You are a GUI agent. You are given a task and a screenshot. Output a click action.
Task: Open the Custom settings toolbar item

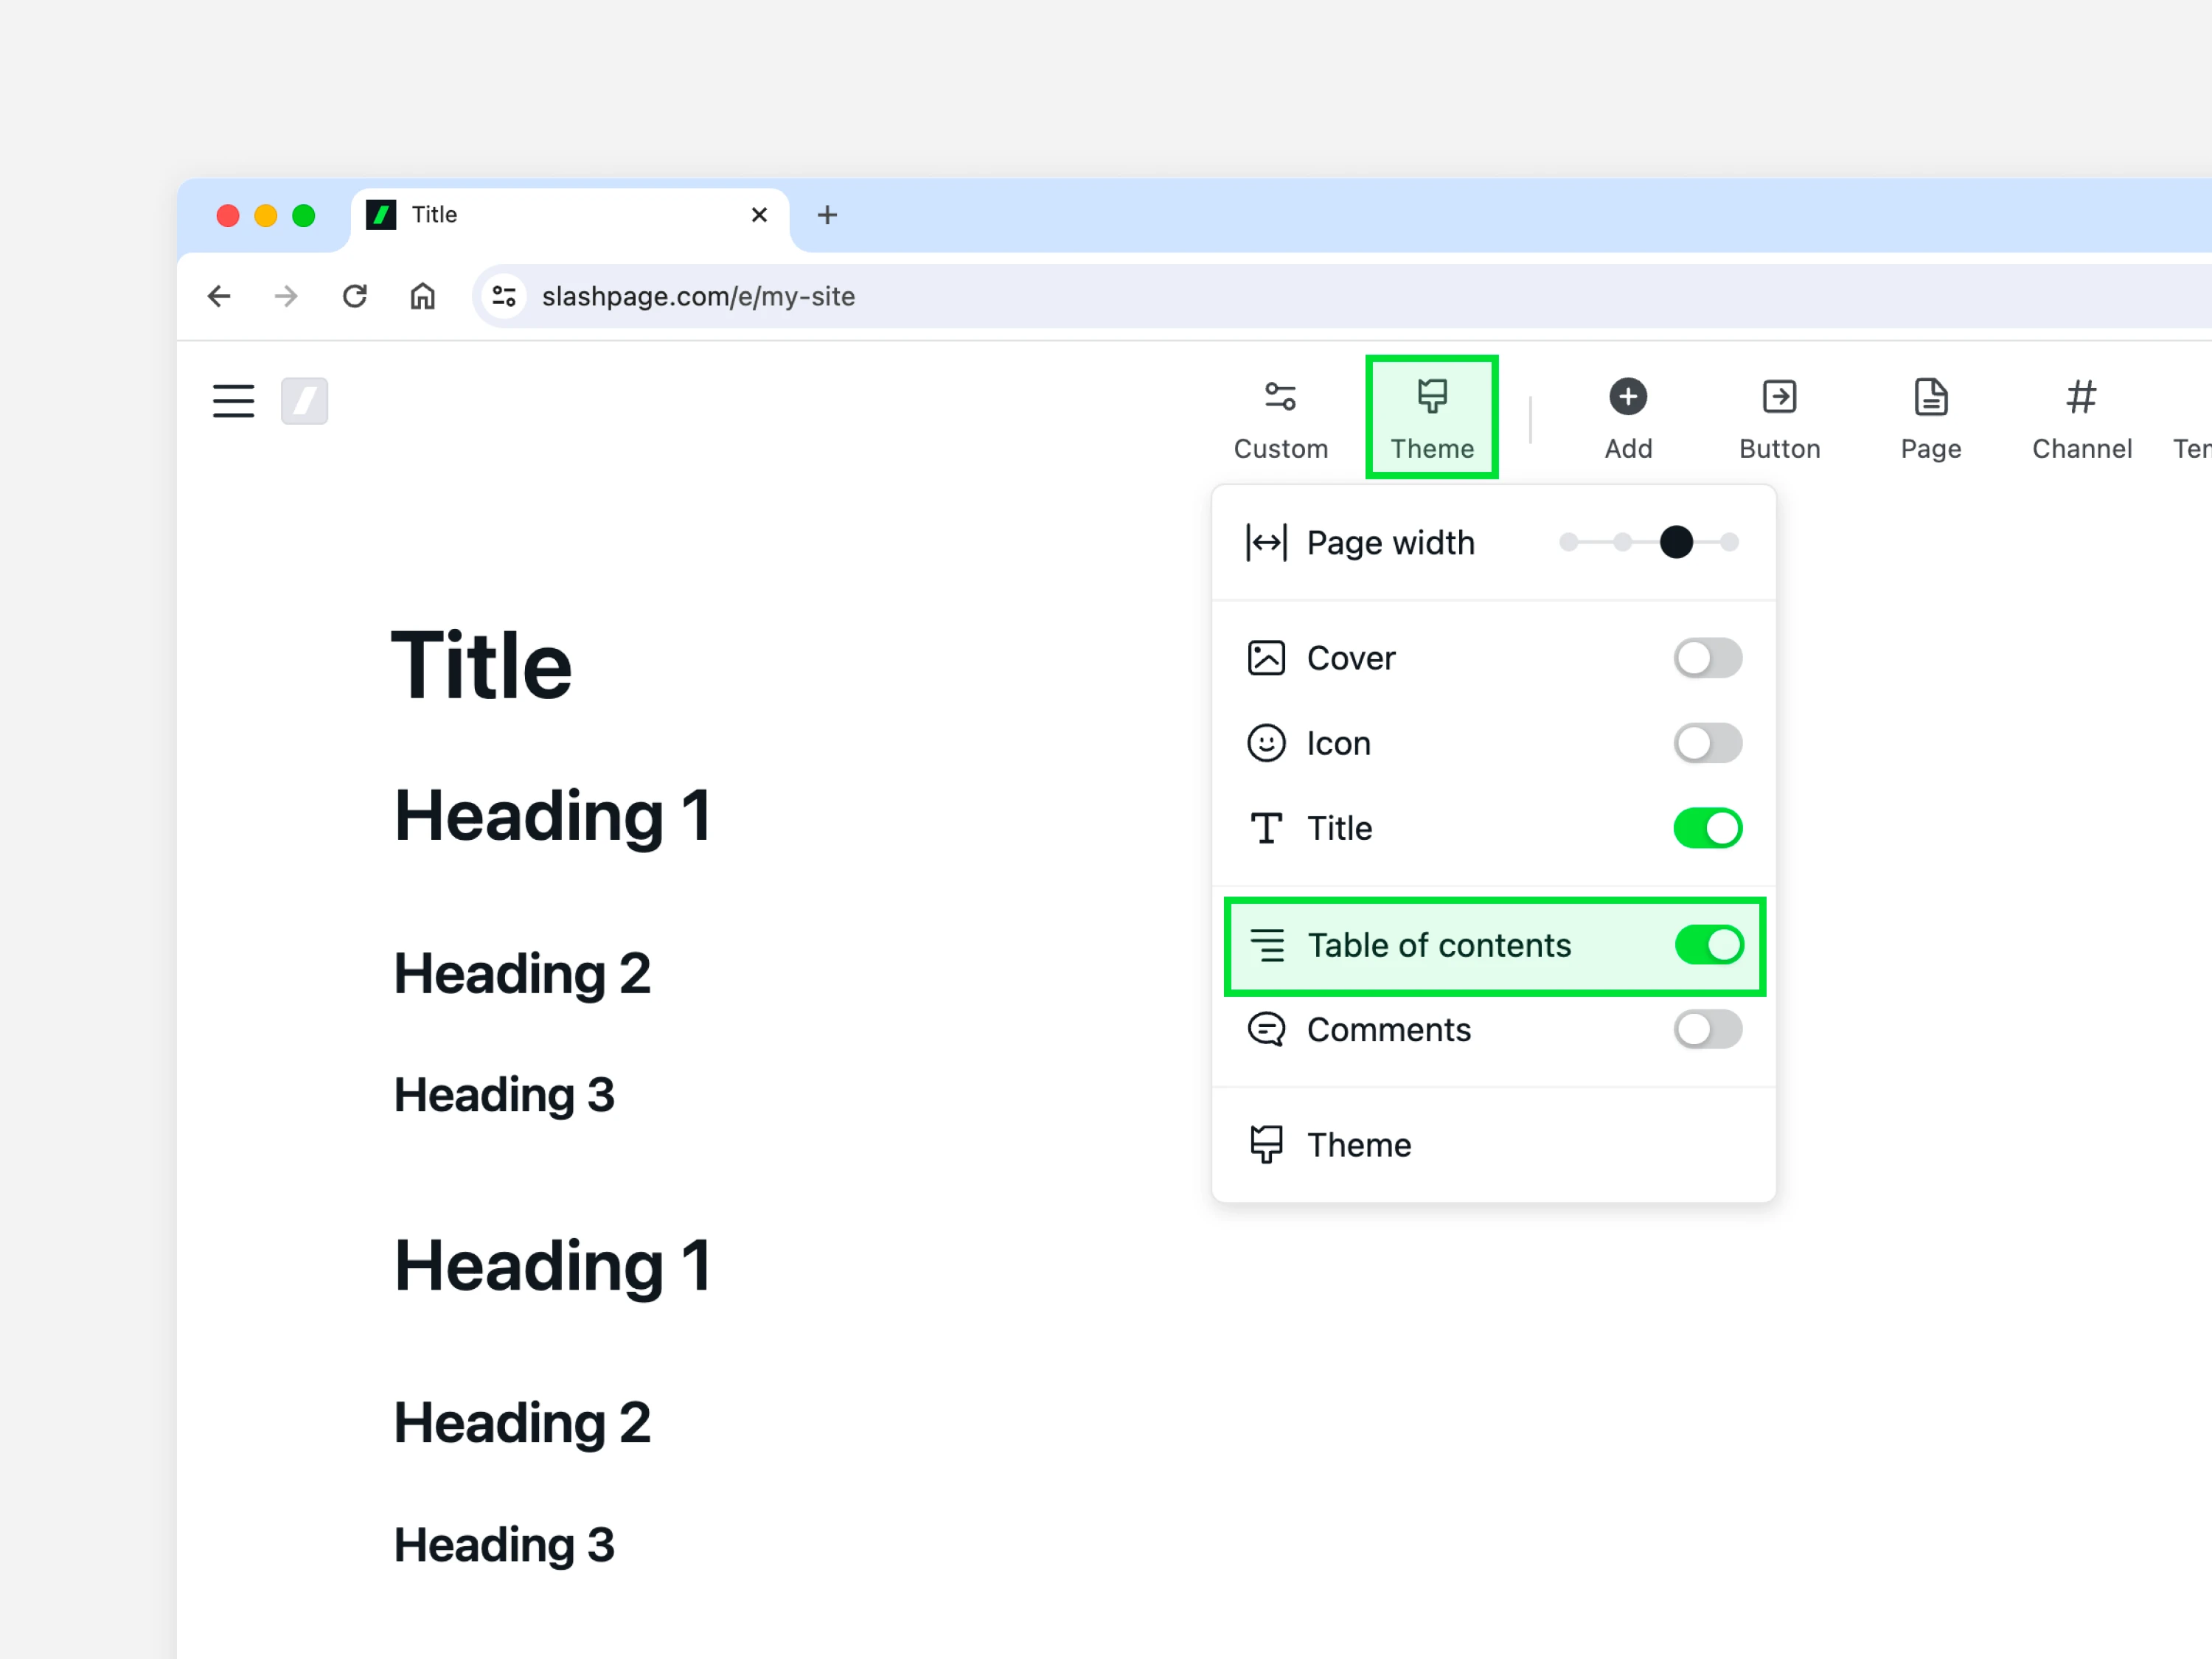coord(1280,419)
